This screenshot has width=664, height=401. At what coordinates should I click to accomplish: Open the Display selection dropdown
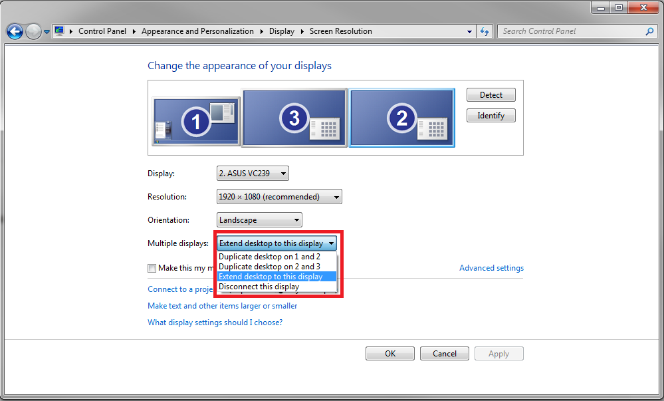point(253,174)
